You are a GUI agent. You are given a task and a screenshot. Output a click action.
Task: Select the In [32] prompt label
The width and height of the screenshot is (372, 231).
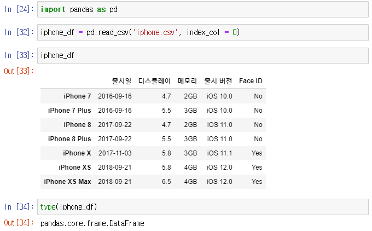click(x=19, y=32)
